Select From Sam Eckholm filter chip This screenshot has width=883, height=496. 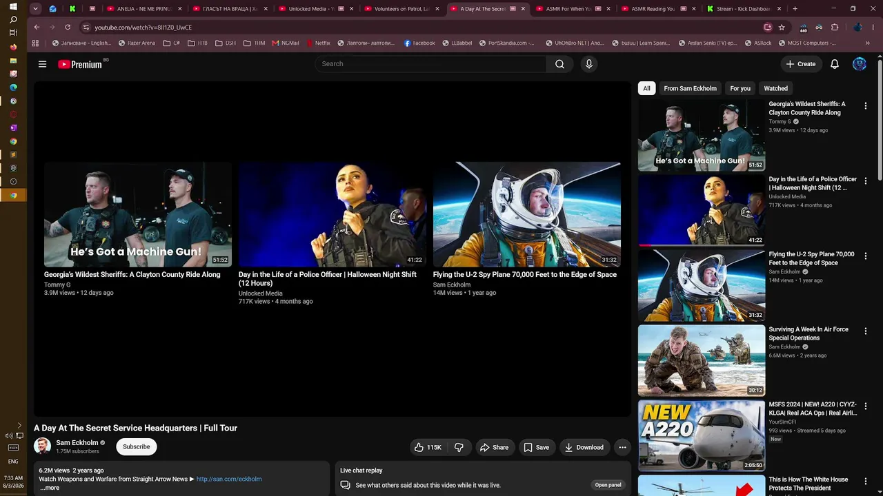[x=690, y=88]
